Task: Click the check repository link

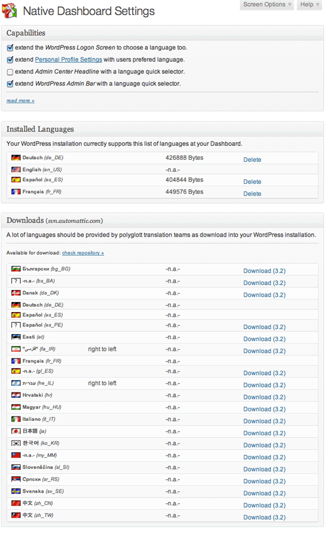Action: [x=83, y=253]
